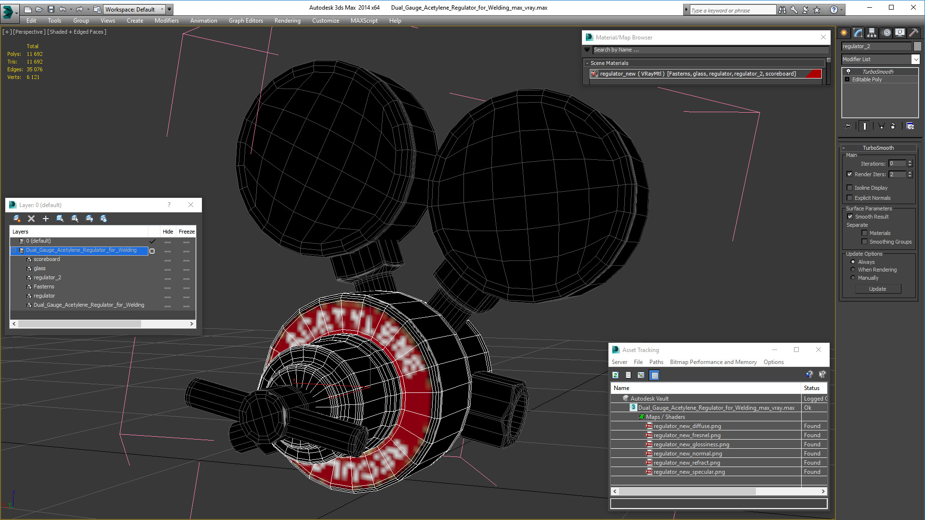Click the object color swatch beside regulator_2
The image size is (925, 520).
(917, 46)
